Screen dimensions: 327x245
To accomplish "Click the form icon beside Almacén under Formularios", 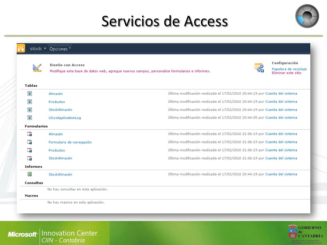I will 29,134.
